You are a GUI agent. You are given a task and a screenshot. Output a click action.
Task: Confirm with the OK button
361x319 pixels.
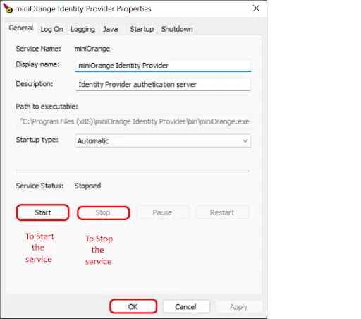(133, 306)
